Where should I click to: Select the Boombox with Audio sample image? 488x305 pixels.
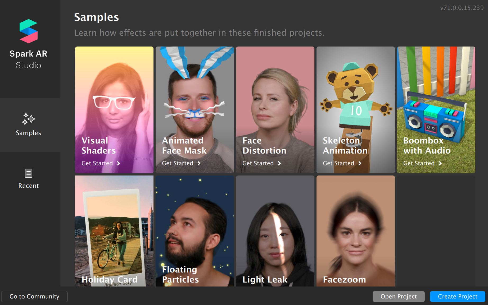[436, 110]
